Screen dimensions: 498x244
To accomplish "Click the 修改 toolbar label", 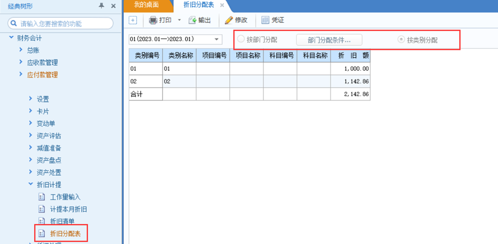I will 241,20.
